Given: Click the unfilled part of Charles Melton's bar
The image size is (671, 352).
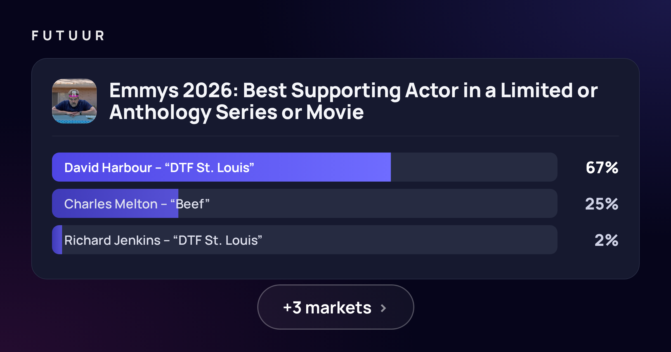Looking at the screenshot, I should (368, 203).
